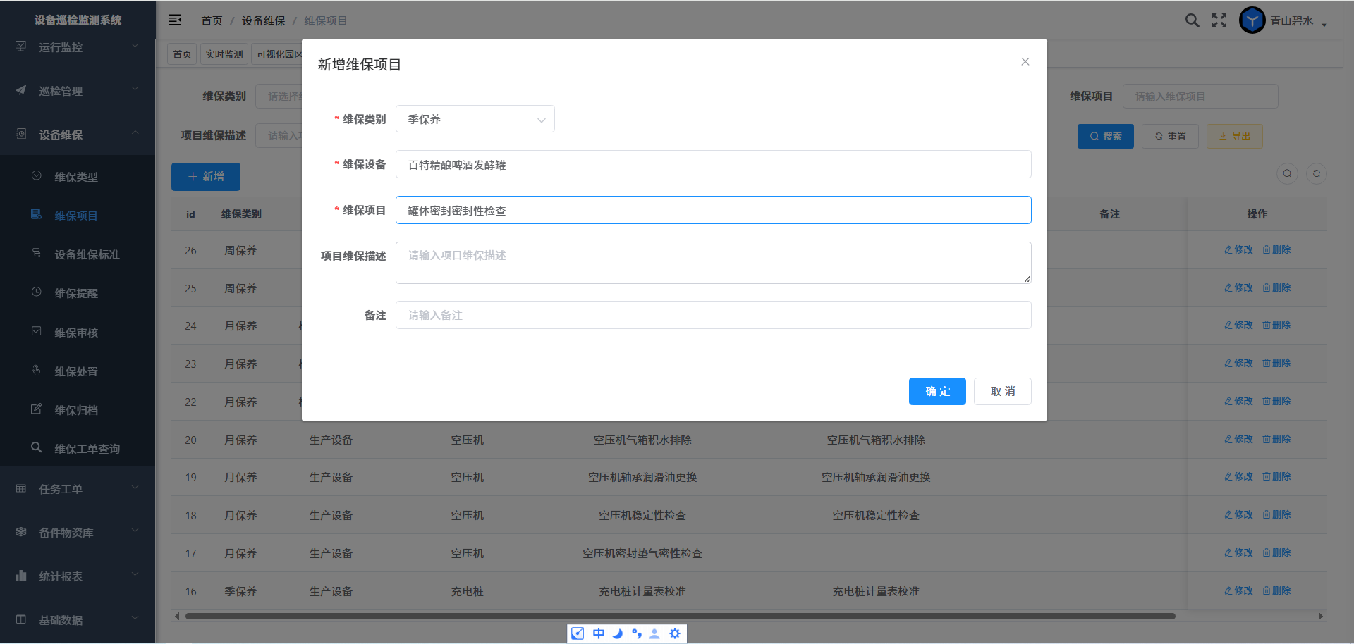Click the table refresh circular icon
This screenshot has width=1354, height=644.
coord(1316,173)
